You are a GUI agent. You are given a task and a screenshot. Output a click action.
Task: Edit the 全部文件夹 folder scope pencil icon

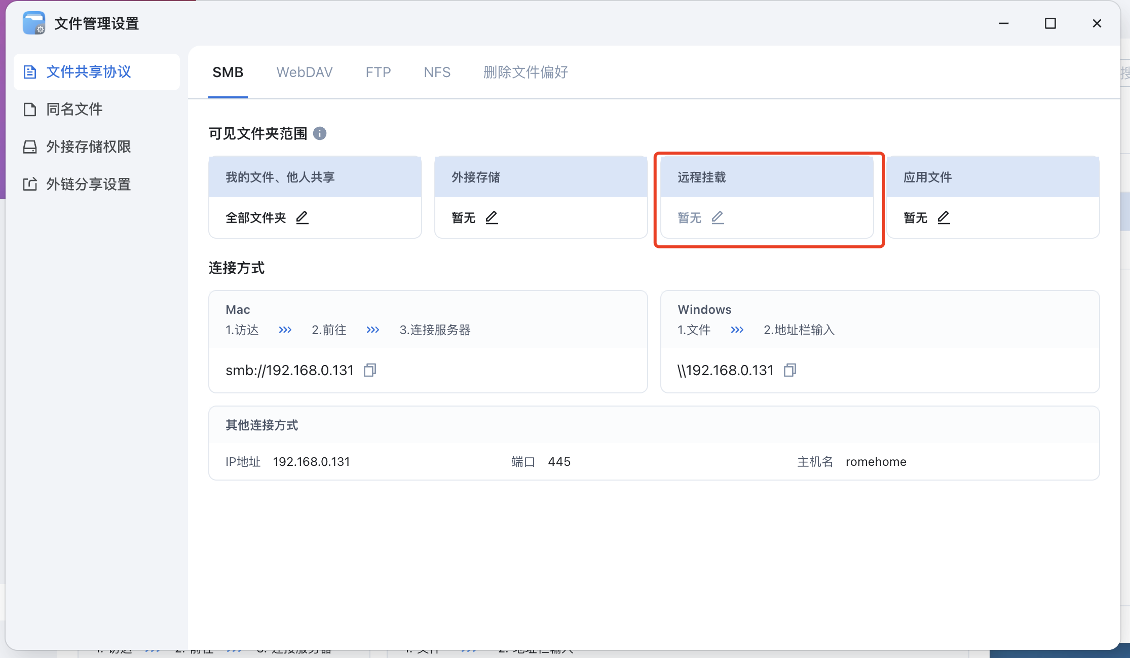tap(302, 217)
